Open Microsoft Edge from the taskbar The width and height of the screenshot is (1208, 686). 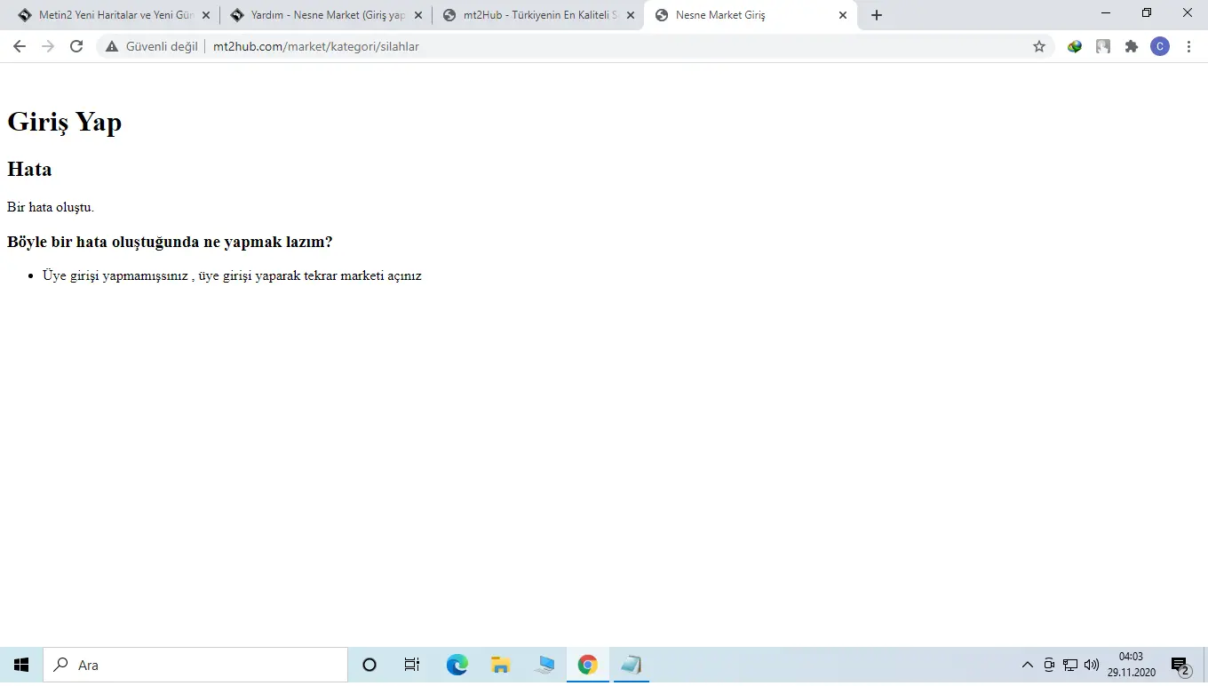457,665
